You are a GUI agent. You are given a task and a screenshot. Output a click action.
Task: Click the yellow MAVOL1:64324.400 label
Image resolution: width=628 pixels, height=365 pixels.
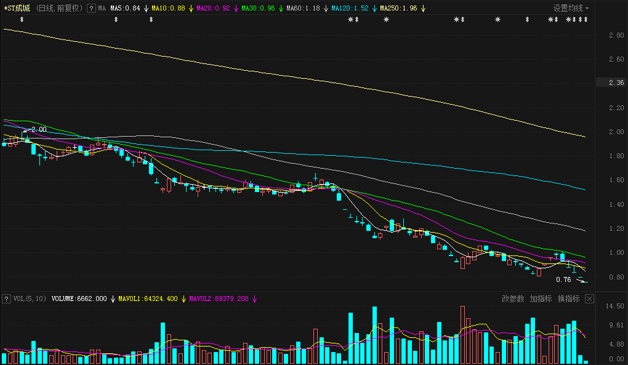148,299
